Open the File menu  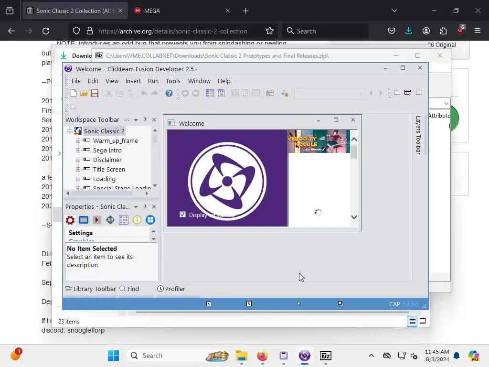[76, 81]
